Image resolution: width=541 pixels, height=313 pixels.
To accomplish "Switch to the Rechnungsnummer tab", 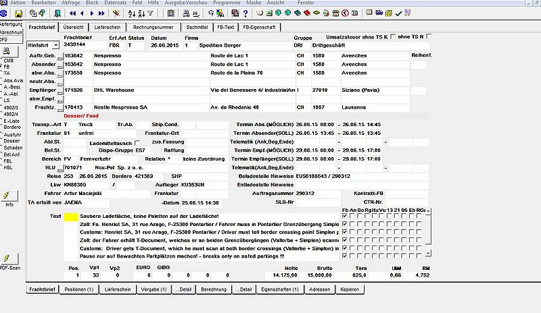I will pos(154,27).
